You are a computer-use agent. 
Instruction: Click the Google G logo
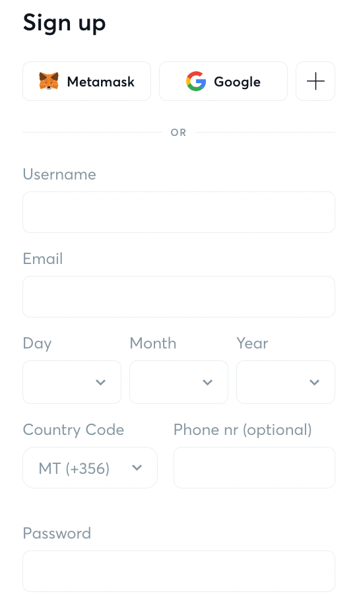tap(196, 81)
